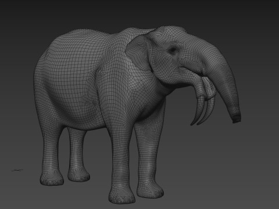The height and width of the screenshot is (209, 279).
Task: Select the small stray object left of the elephant
Action: point(17,170)
